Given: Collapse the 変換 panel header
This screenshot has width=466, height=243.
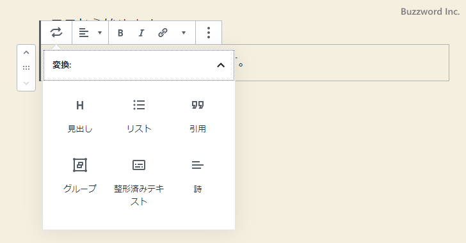Looking at the screenshot, I should pos(139,65).
